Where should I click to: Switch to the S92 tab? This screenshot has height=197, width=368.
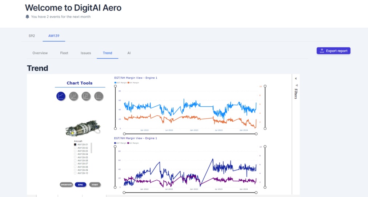(32, 36)
